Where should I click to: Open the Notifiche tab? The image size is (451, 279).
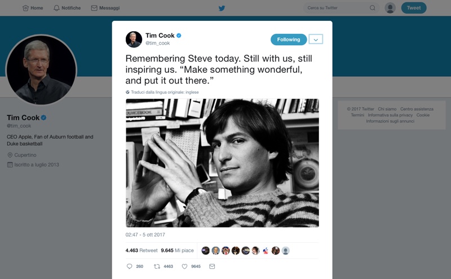[67, 8]
